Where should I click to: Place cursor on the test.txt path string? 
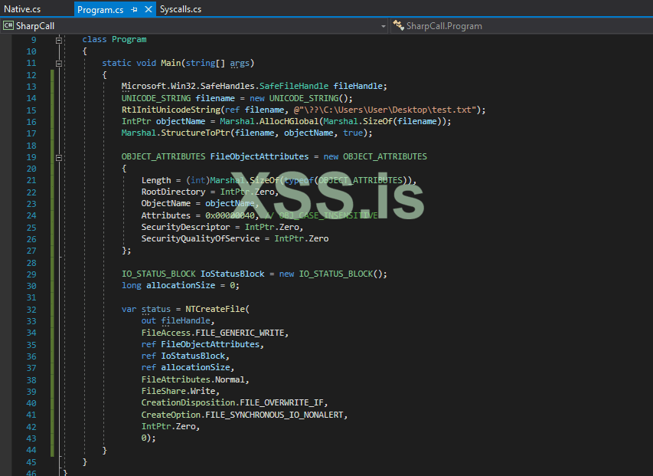click(407, 110)
